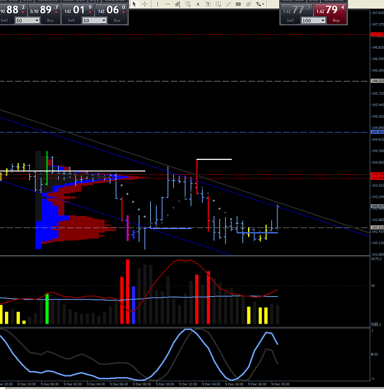This screenshot has width=384, height=389.
Task: Select the equidistant channel tool
Action: (x=178, y=4)
